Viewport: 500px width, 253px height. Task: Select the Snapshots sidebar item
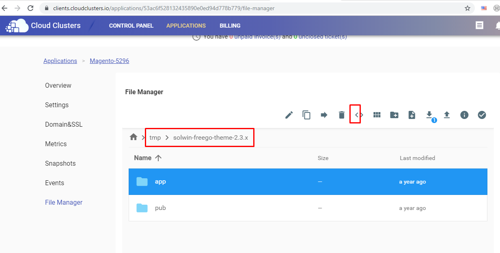[60, 163]
